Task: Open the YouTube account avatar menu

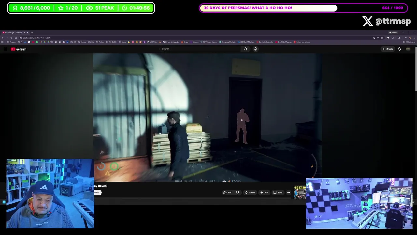Action: point(408,49)
